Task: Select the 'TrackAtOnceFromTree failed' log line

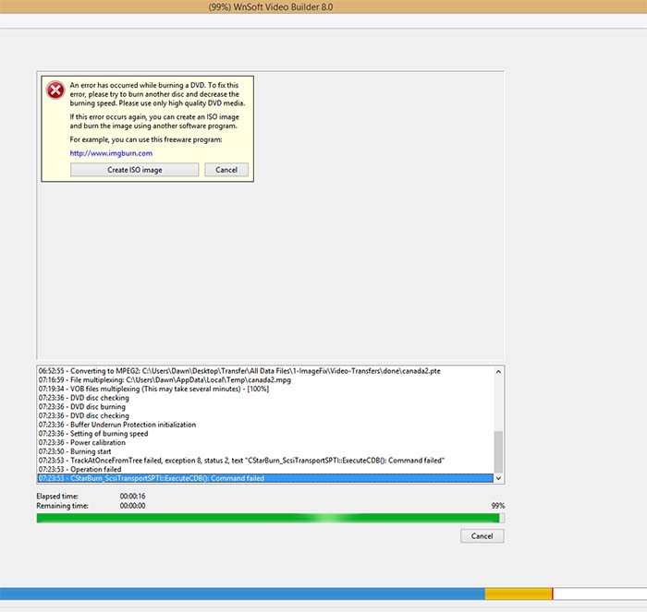Action: 265,461
